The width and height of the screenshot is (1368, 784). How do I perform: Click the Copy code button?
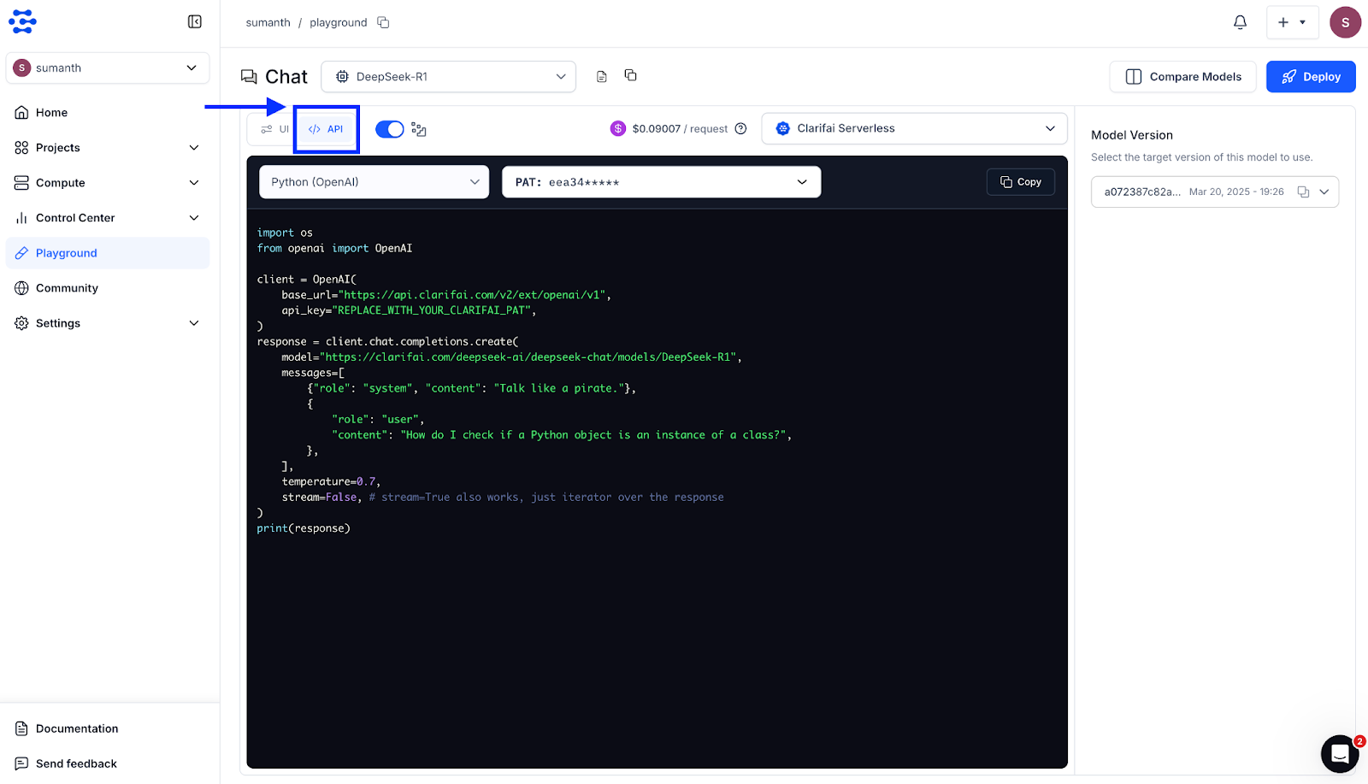coord(1020,182)
